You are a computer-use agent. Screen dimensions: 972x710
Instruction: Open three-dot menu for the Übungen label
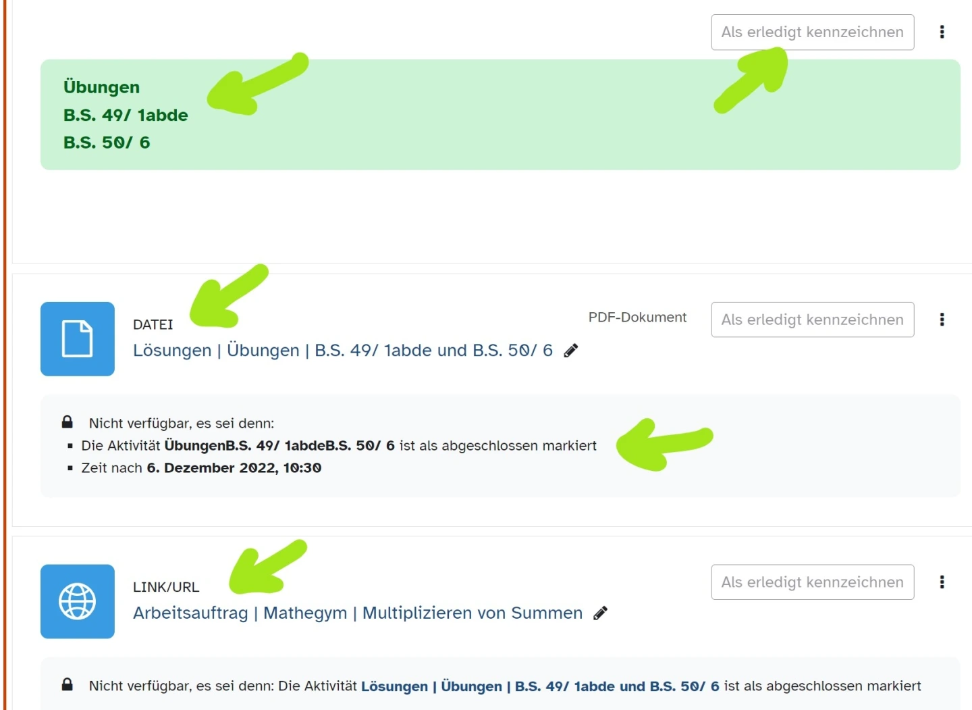pos(942,32)
